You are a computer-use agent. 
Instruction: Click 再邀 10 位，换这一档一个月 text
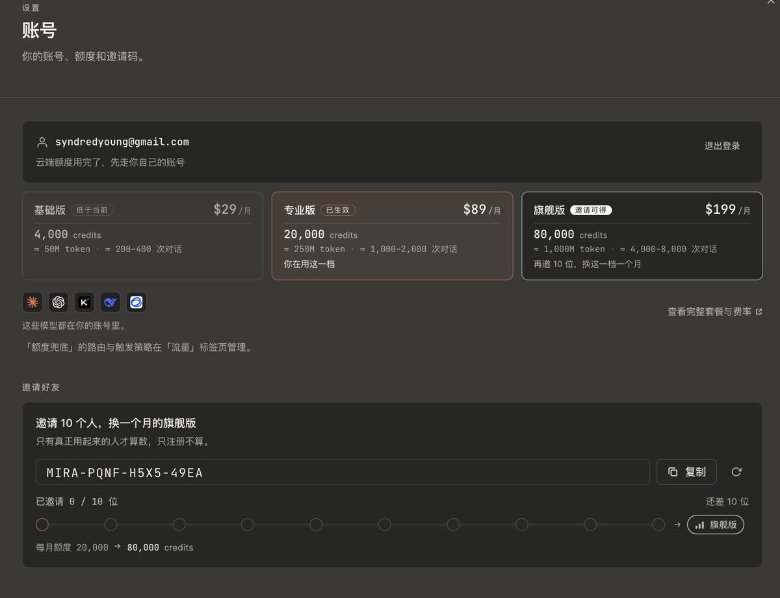589,264
